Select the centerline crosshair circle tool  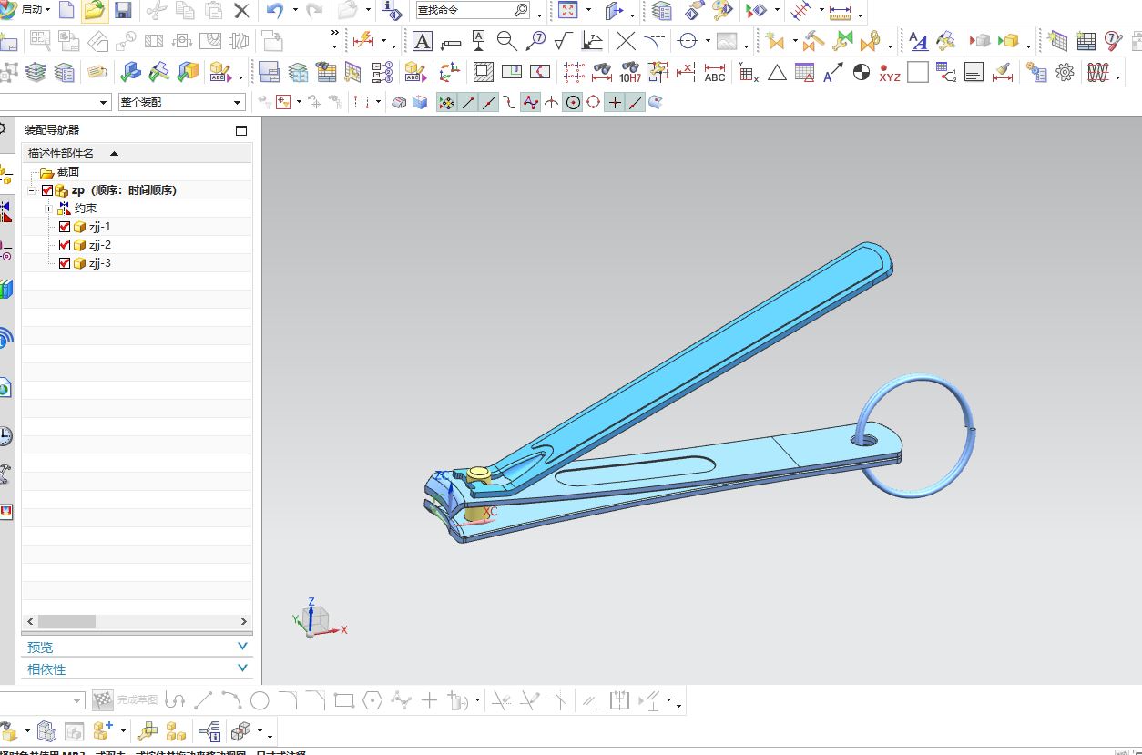point(688,41)
